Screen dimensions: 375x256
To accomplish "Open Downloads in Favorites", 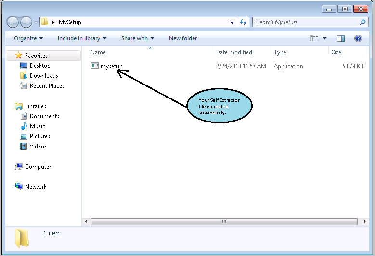I will pos(44,76).
